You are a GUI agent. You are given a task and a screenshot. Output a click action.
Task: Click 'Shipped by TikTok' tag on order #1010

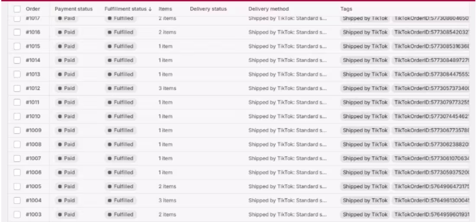(365, 116)
